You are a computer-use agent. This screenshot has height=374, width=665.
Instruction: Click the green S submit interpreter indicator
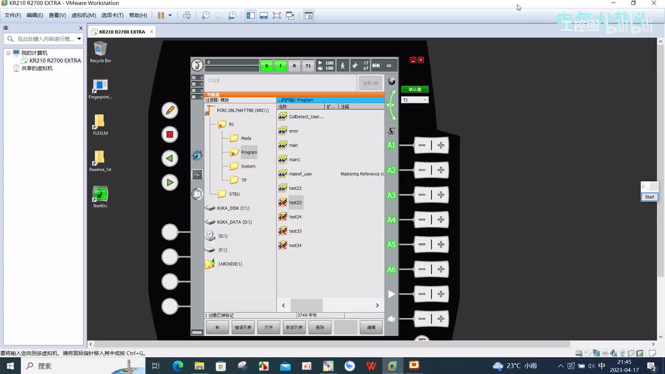(x=267, y=65)
